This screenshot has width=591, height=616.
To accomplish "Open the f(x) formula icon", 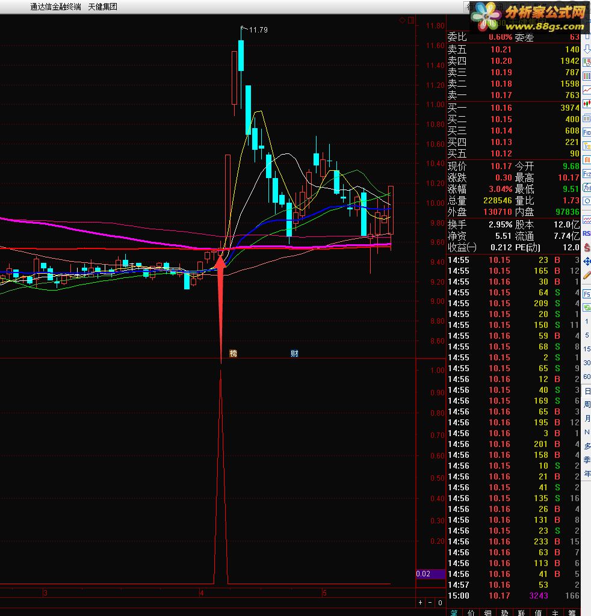I will pos(587,188).
